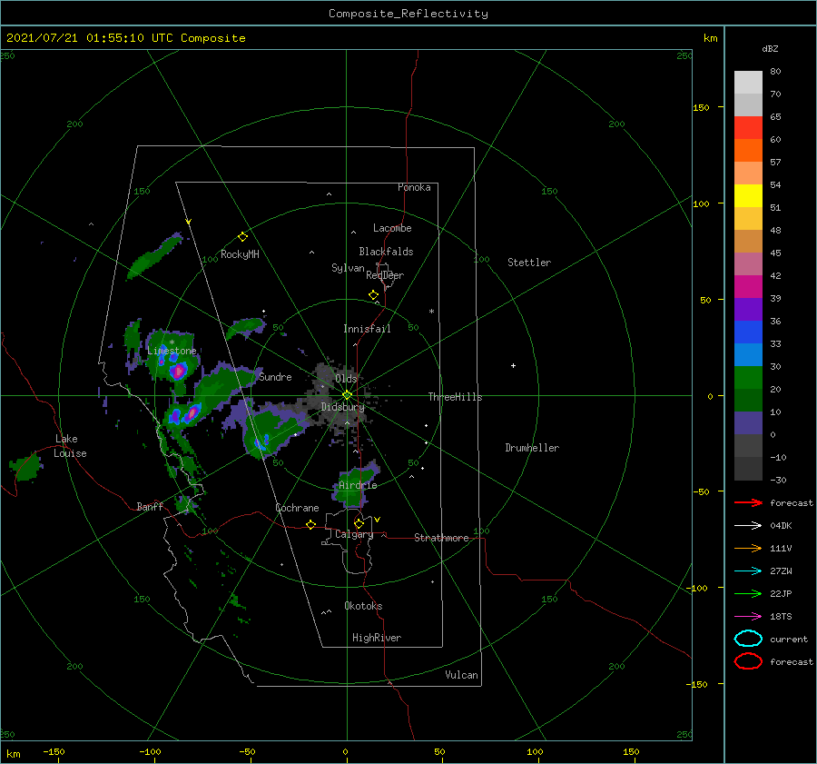Click the intense storm cell below Limestone
The image size is (817, 764).
[179, 372]
